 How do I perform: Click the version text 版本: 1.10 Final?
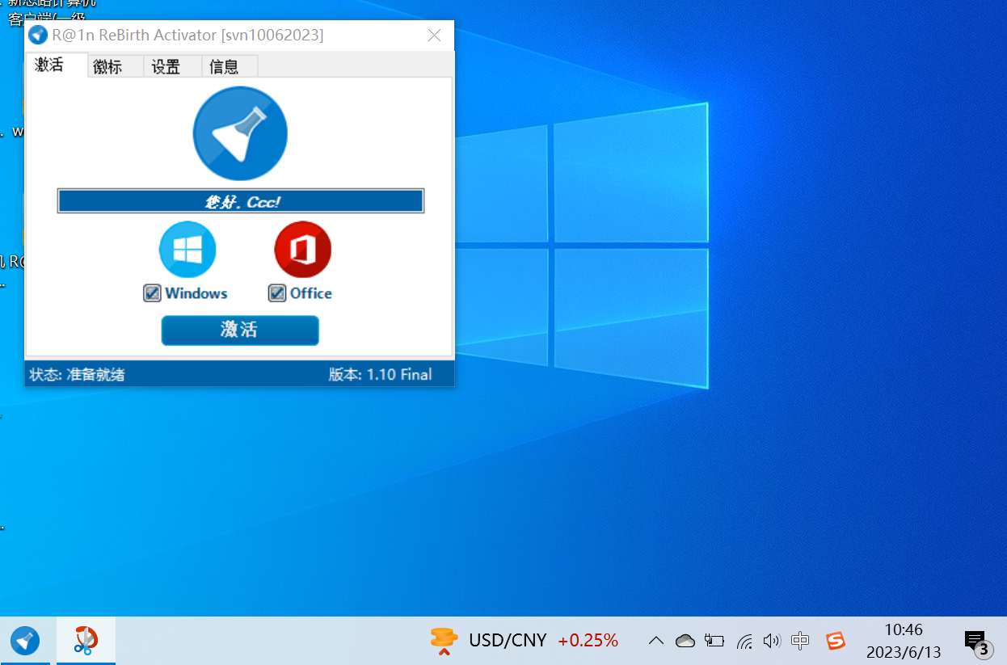380,375
